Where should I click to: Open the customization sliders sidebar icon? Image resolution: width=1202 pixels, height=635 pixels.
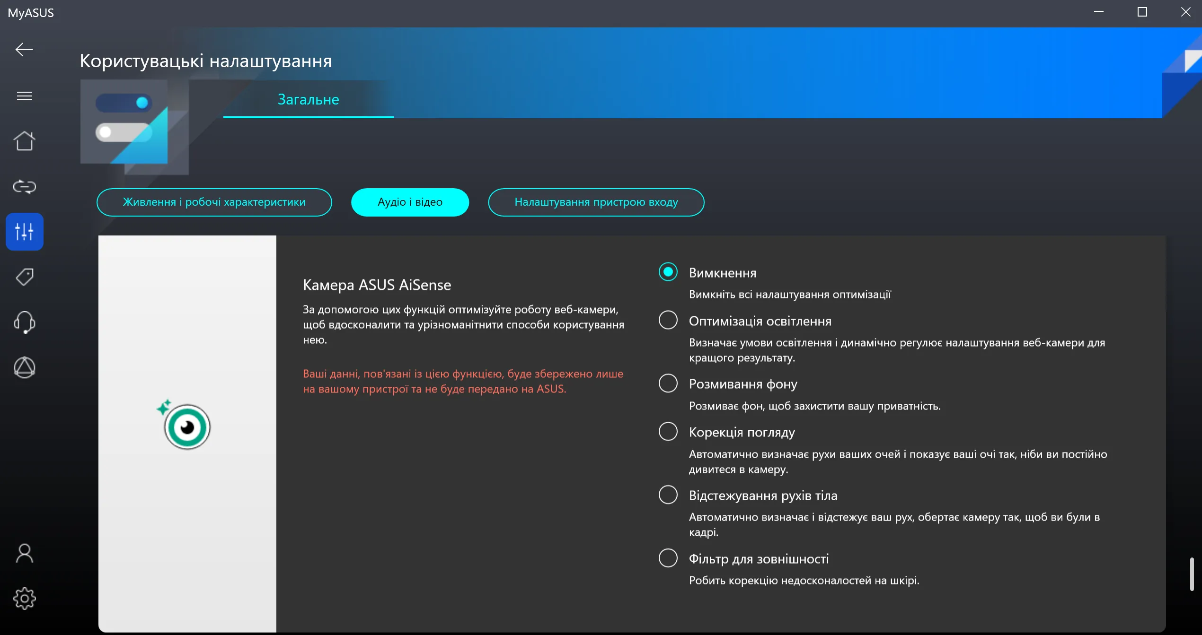(25, 232)
